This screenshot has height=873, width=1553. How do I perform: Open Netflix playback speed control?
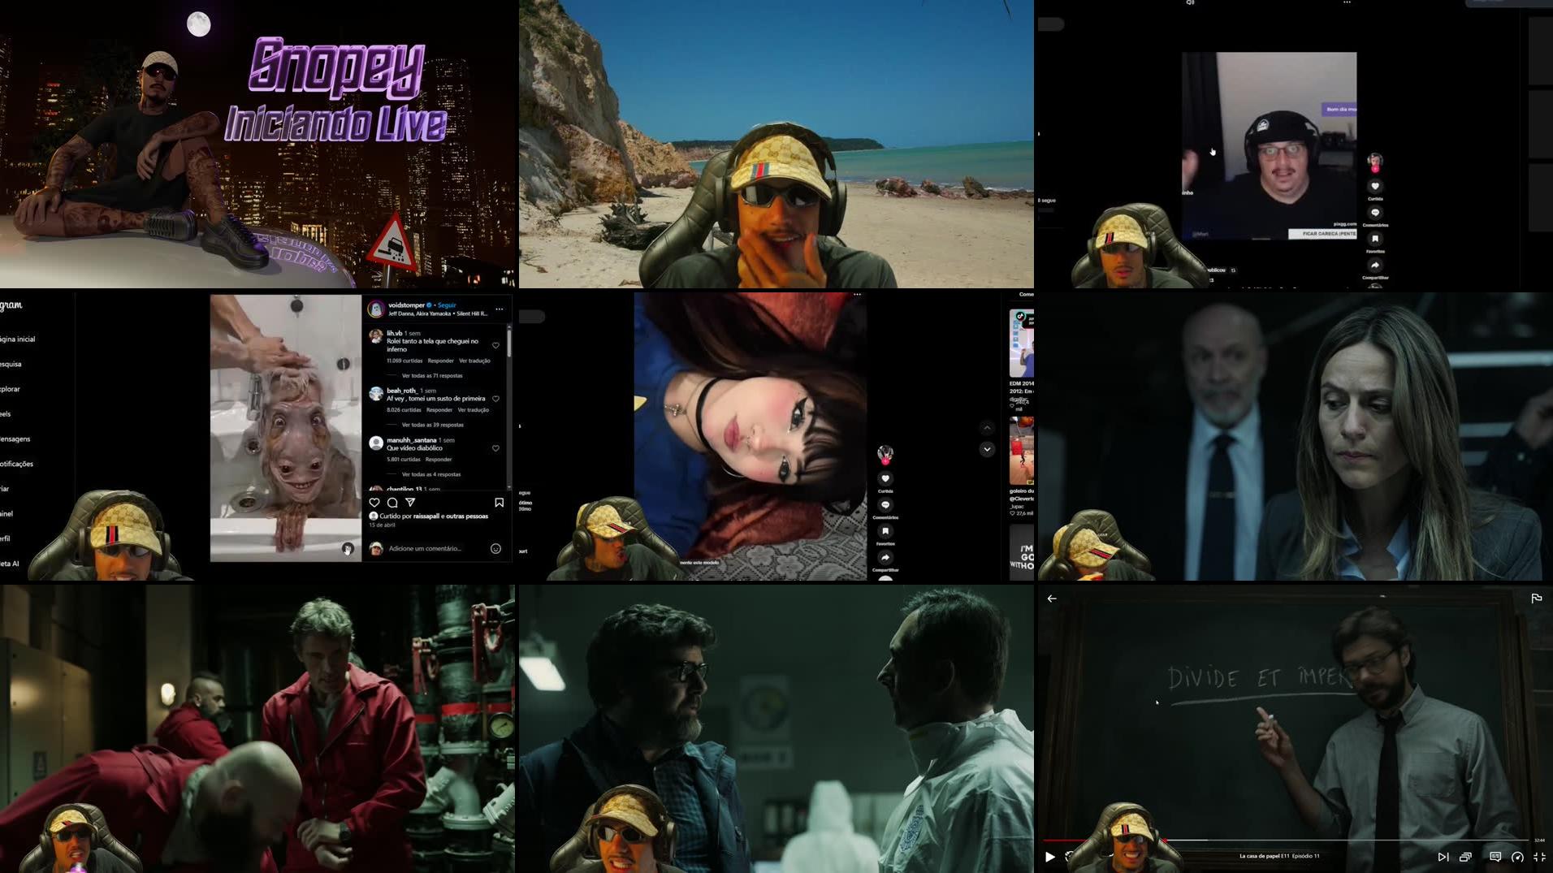click(x=1517, y=857)
